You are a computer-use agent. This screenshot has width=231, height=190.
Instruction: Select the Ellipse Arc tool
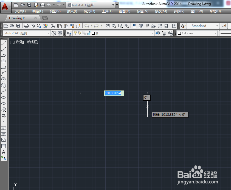[4, 103]
